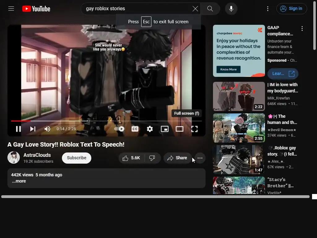Click Milk_Krewfan channel name
Screen dimensions: 317x238
click(279, 98)
